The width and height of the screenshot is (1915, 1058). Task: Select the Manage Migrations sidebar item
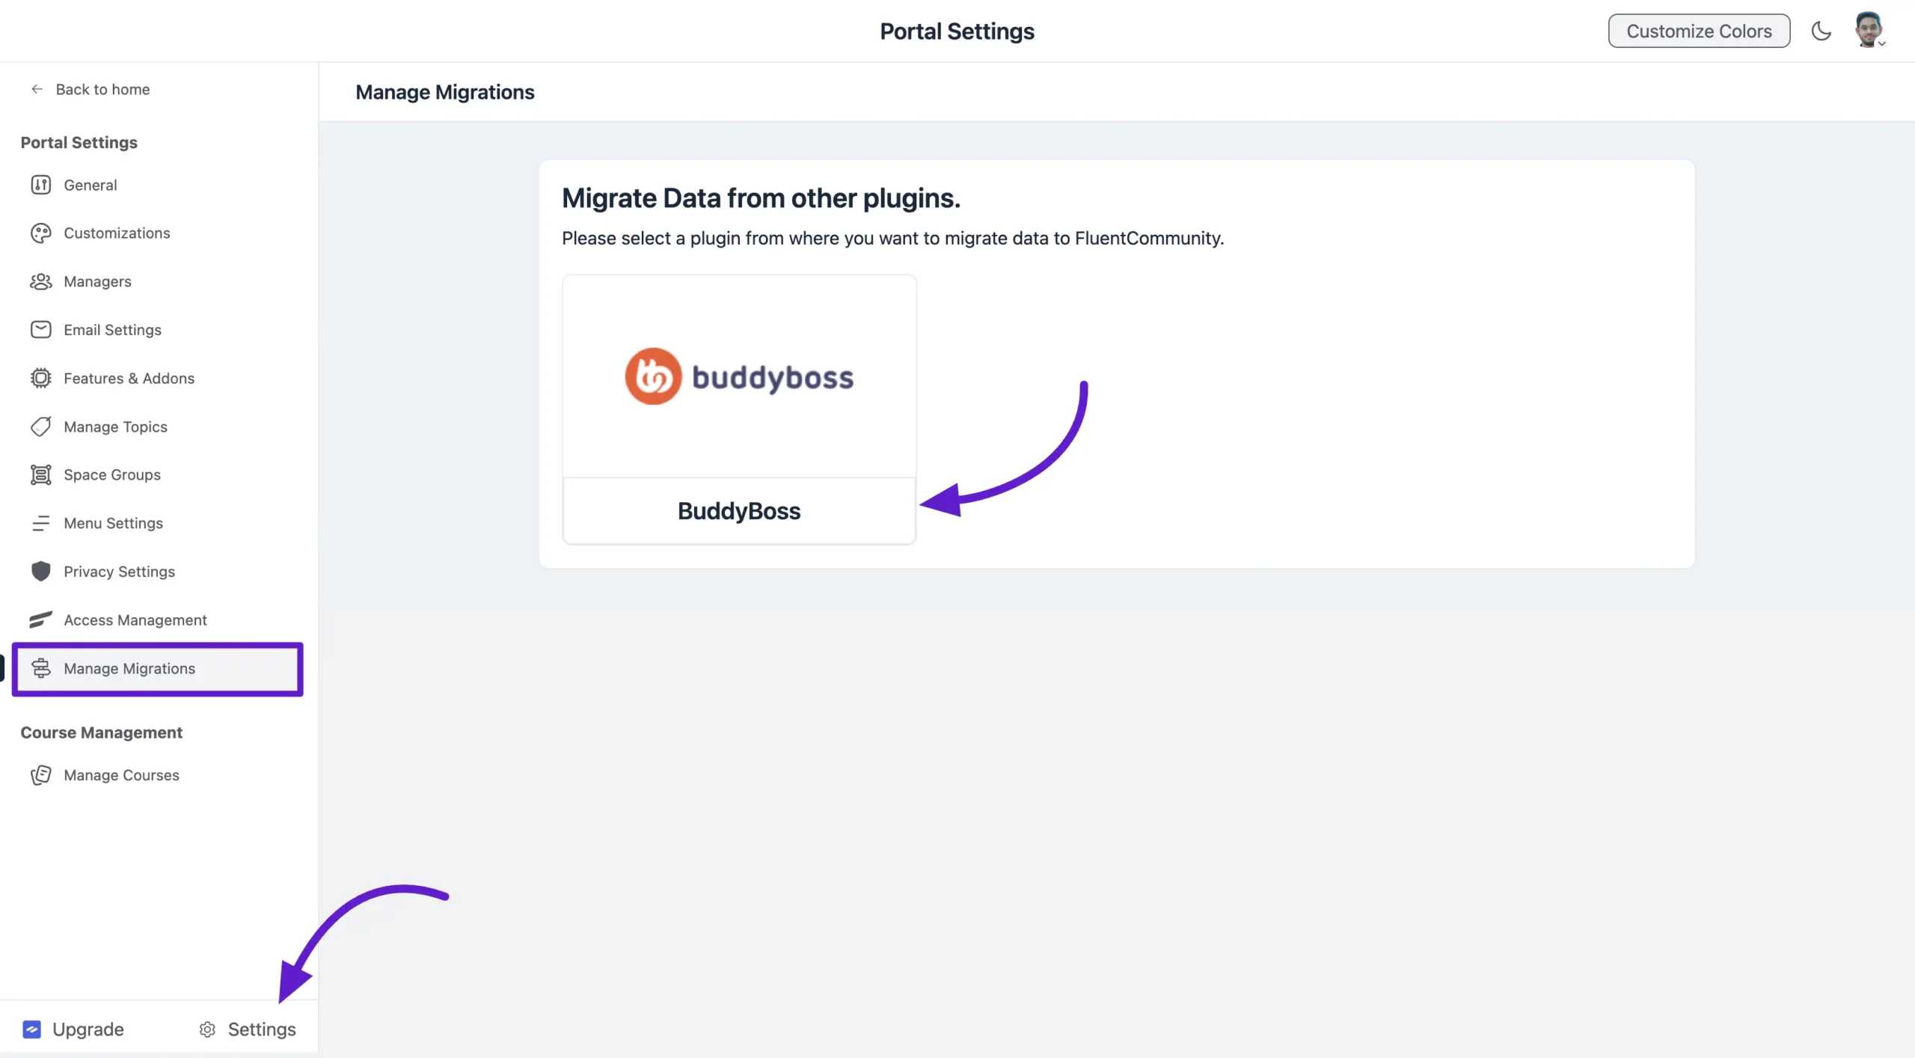point(157,669)
